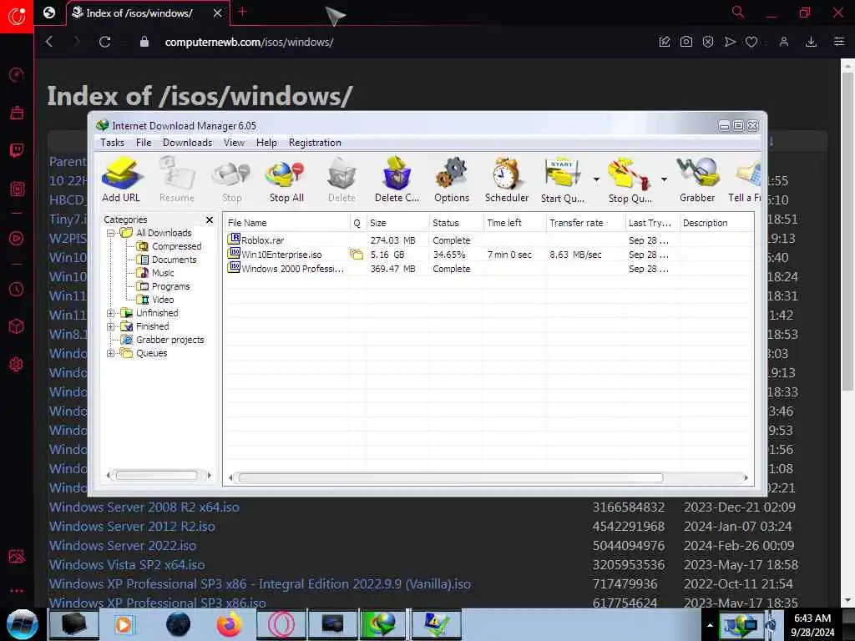Close the Categories panel
Image resolution: width=855 pixels, height=641 pixels.
click(x=210, y=220)
